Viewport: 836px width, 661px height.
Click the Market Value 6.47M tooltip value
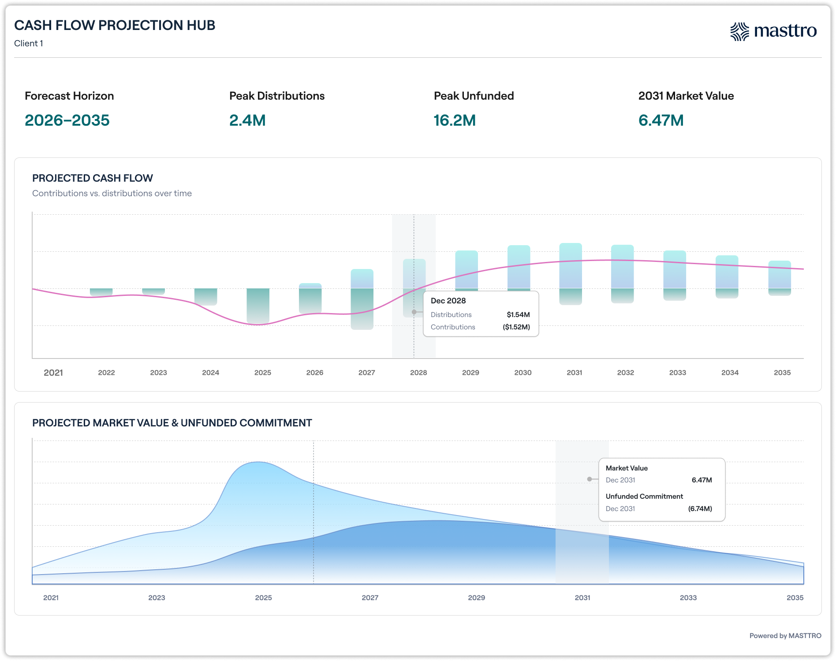[702, 480]
